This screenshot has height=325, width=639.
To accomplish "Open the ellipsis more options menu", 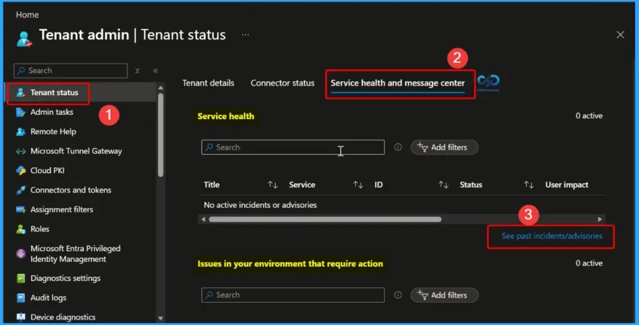I will pyautogui.click(x=245, y=34).
